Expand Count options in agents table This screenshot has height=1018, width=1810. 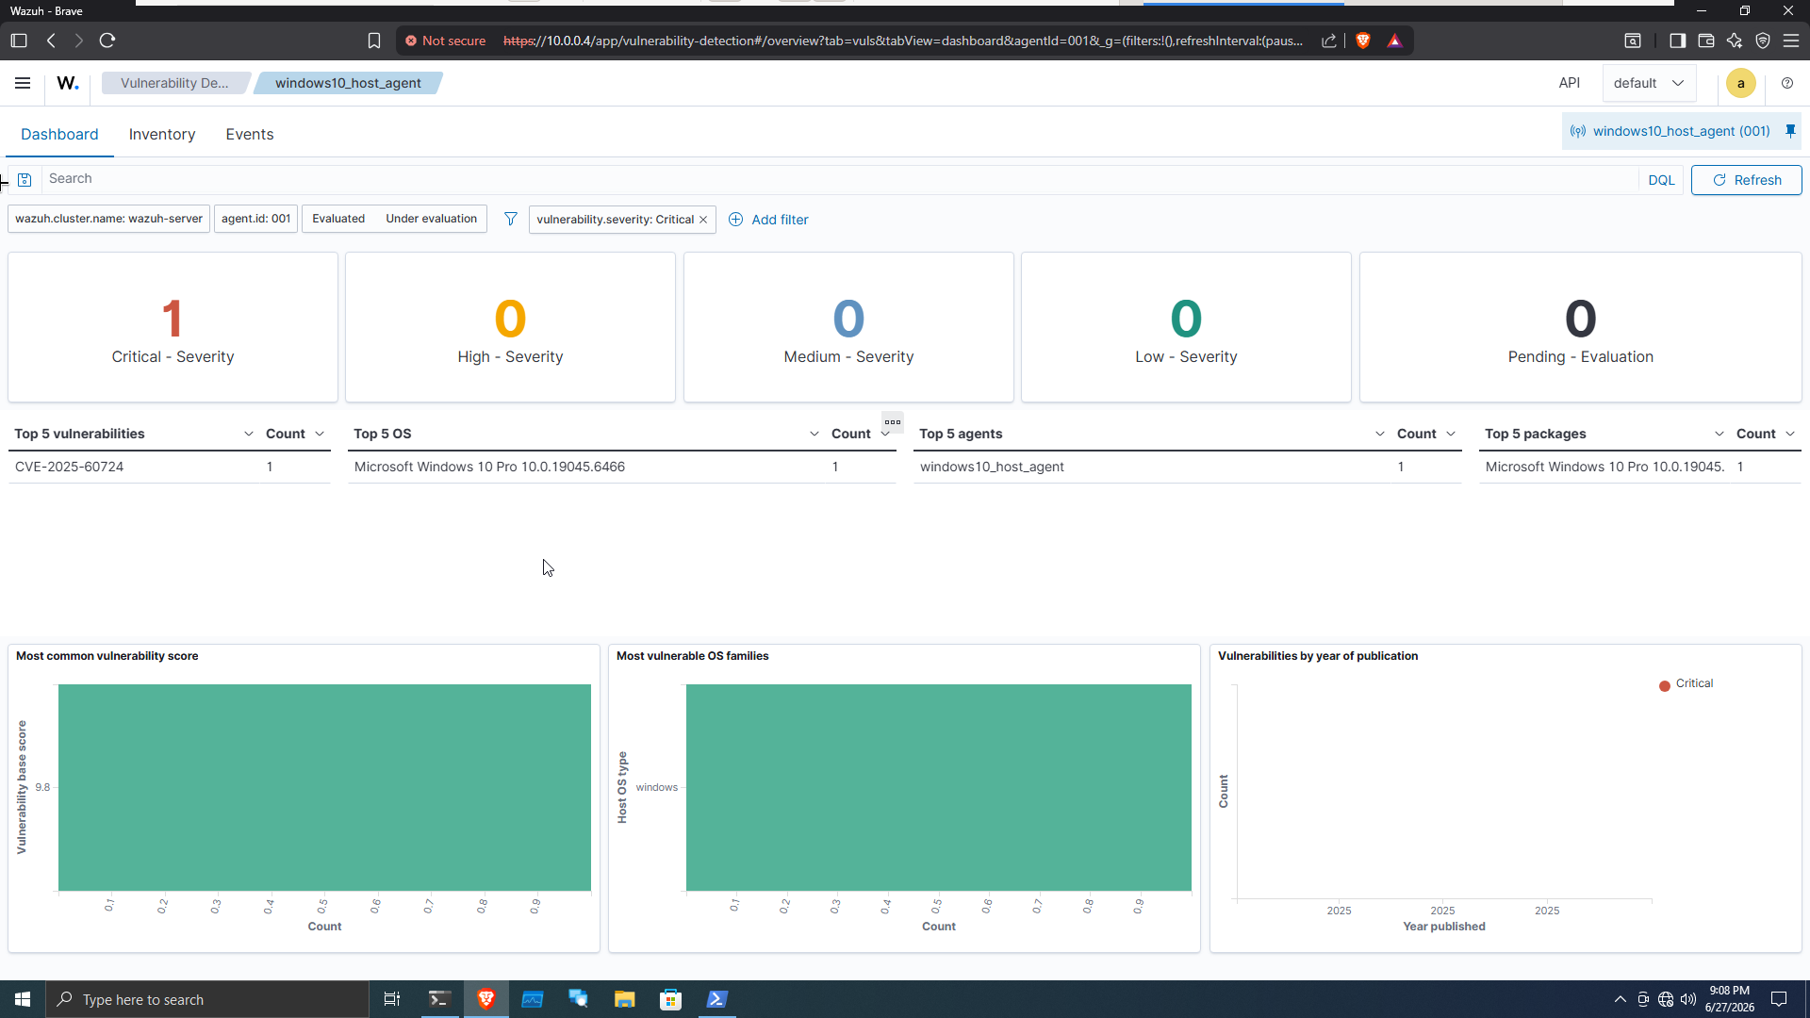pos(1451,434)
